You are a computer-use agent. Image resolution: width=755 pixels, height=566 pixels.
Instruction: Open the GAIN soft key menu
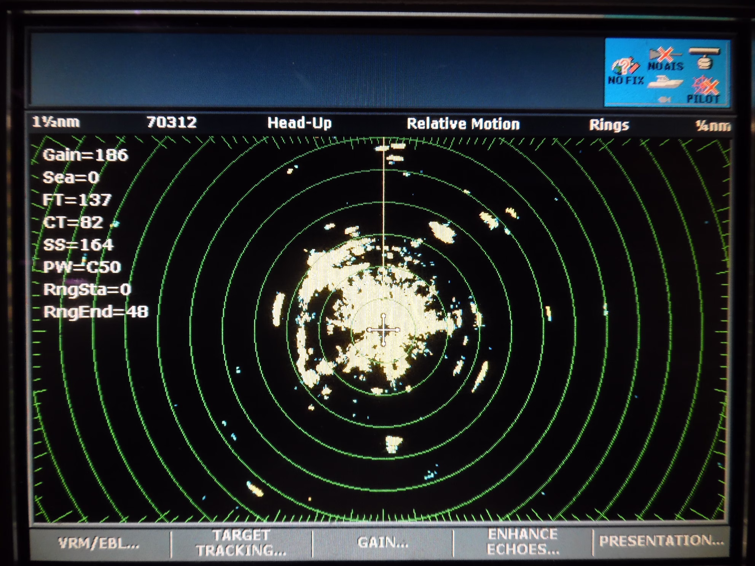[x=382, y=542]
